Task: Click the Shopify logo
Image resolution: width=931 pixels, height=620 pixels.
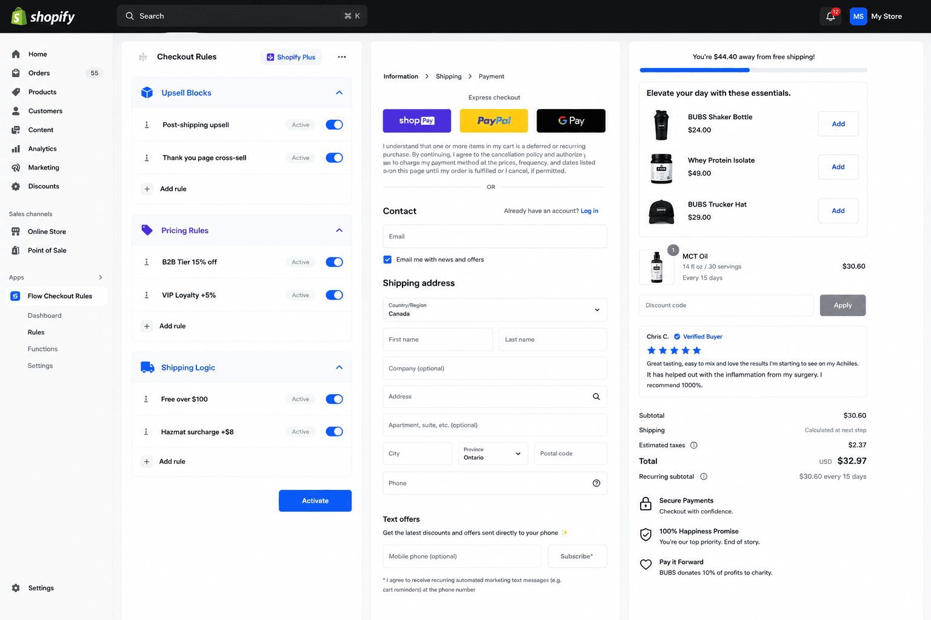Action: [x=43, y=16]
